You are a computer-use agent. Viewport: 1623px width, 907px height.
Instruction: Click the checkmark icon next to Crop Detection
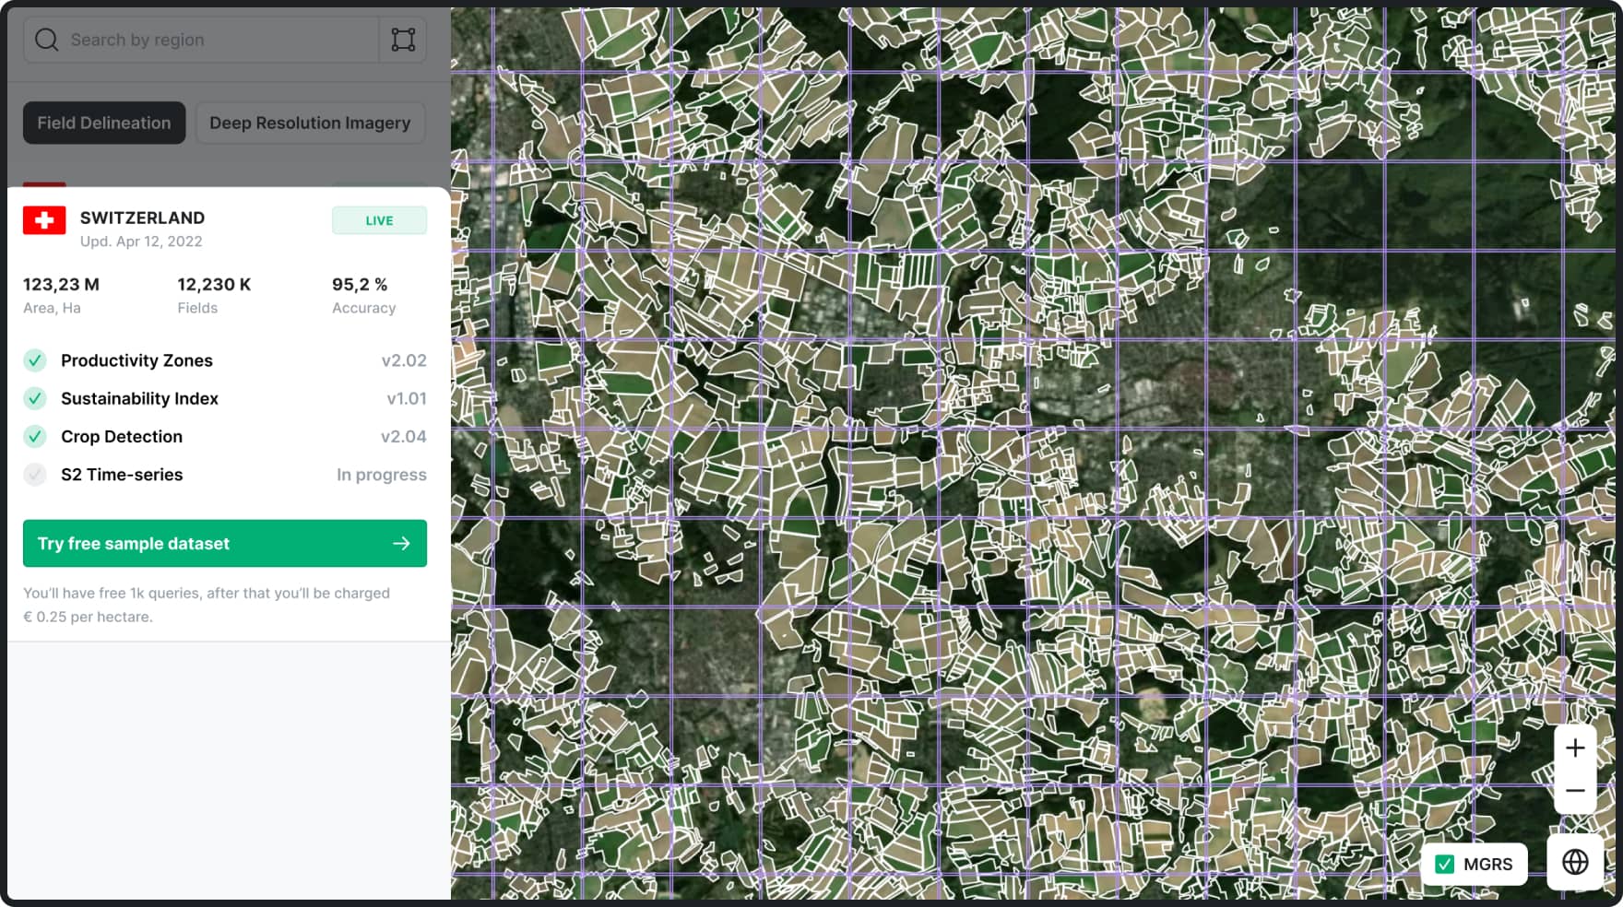[34, 436]
